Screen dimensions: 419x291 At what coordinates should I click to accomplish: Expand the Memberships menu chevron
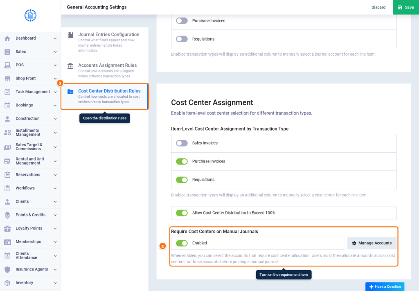pyautogui.click(x=55, y=242)
